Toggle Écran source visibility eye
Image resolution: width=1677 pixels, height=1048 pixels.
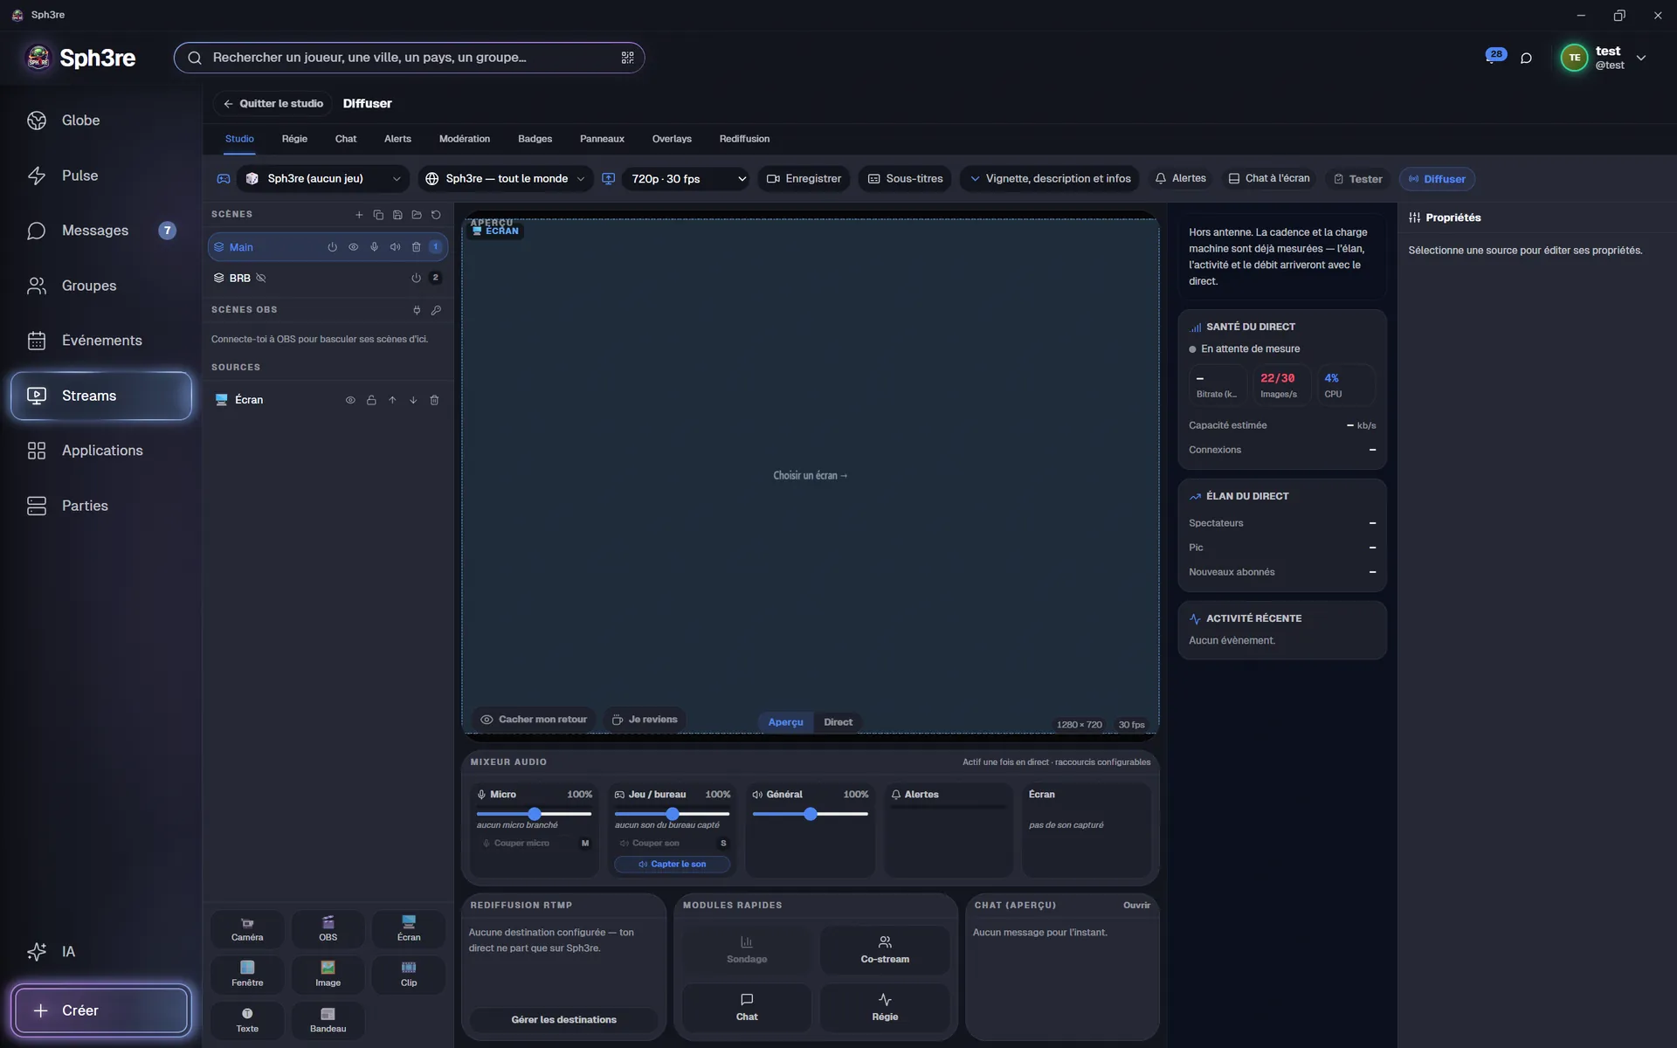350,400
